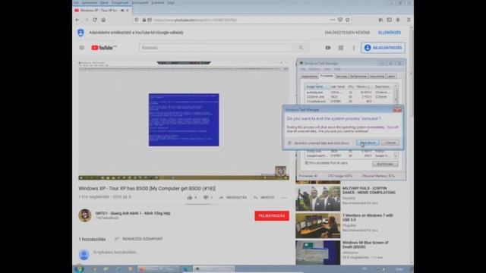Toggle Show processes from all users checkbox
The image size is (486, 273).
point(307,163)
